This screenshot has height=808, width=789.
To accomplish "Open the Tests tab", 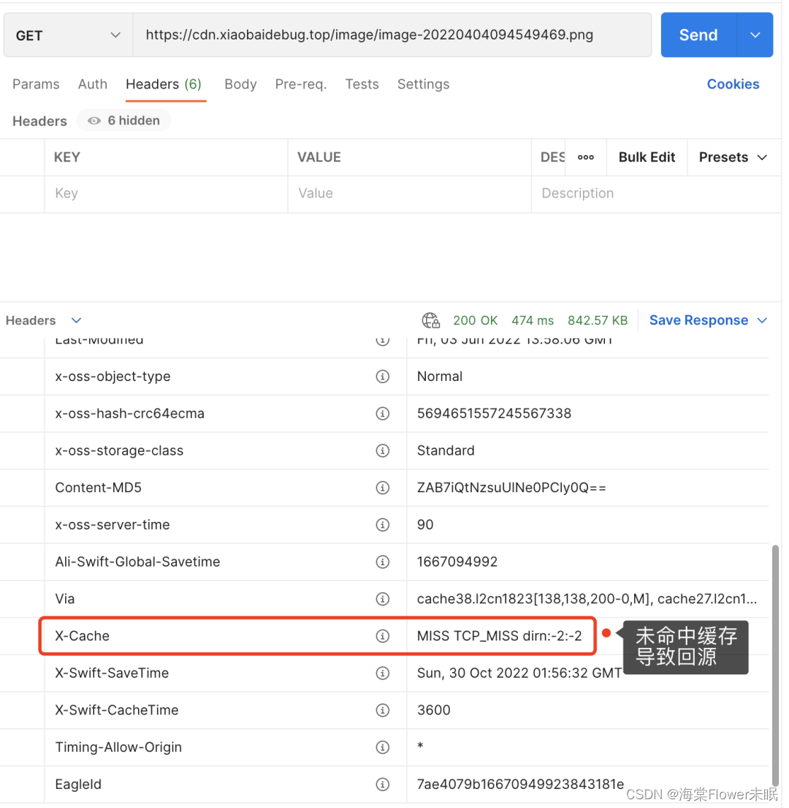I will coord(362,84).
